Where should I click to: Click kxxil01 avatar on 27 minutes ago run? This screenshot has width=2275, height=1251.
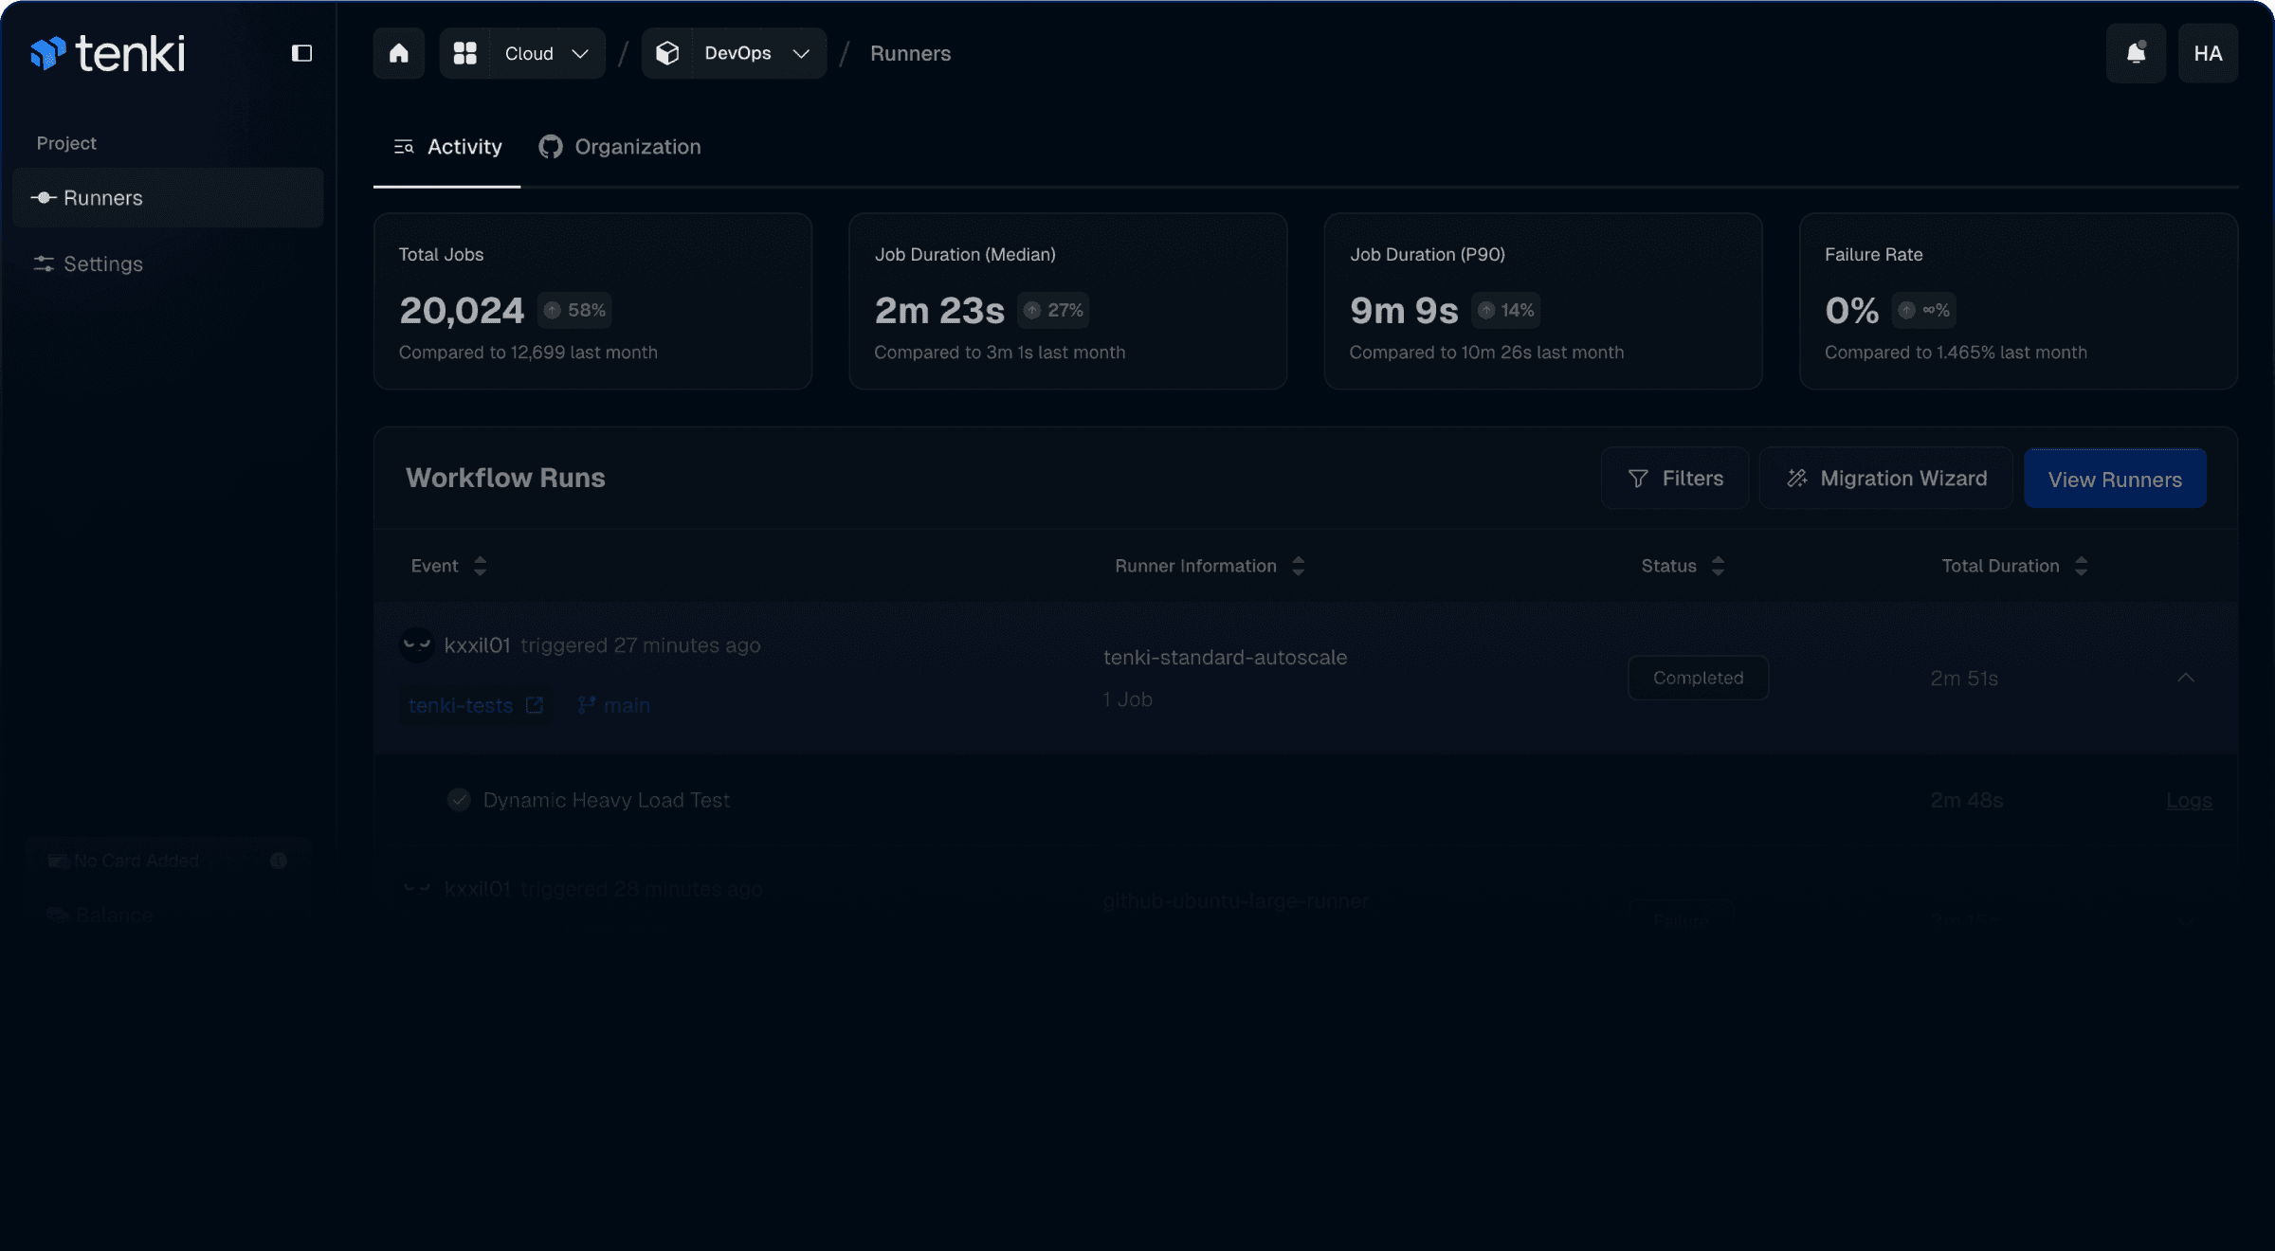click(x=417, y=645)
